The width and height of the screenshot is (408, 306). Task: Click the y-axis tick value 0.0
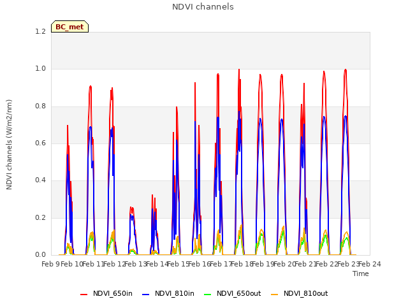(x=40, y=254)
